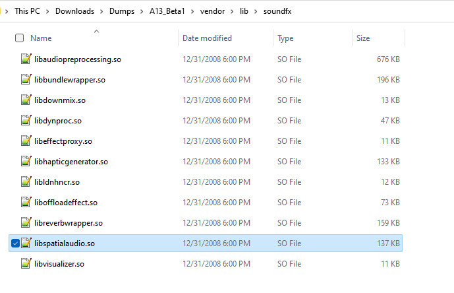This screenshot has width=454, height=293.
Task: Click file name libspatialaudio.so
Action: pos(65,244)
